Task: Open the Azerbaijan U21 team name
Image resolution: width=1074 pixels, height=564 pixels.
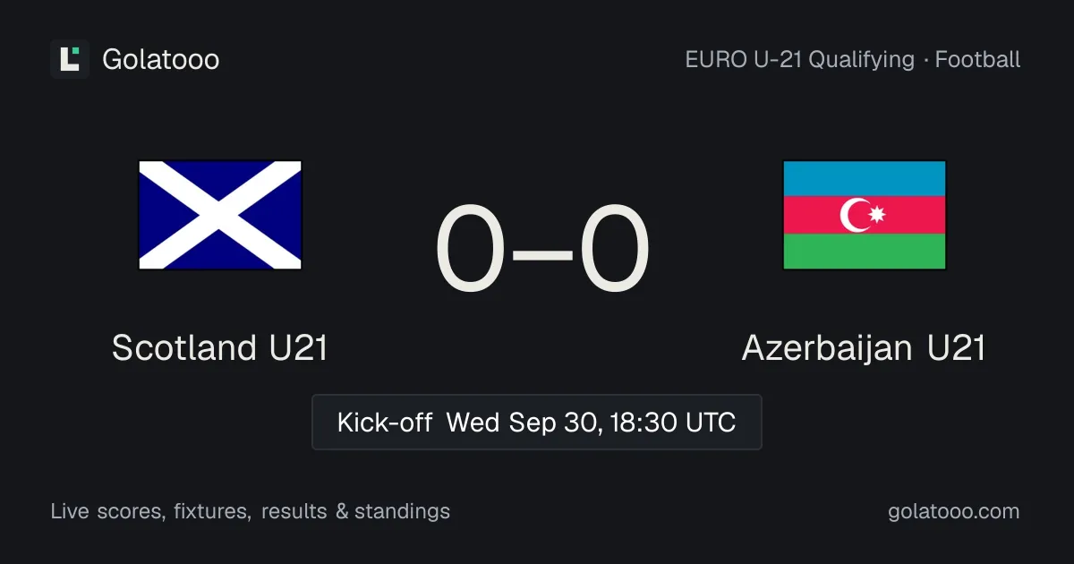Action: point(864,347)
